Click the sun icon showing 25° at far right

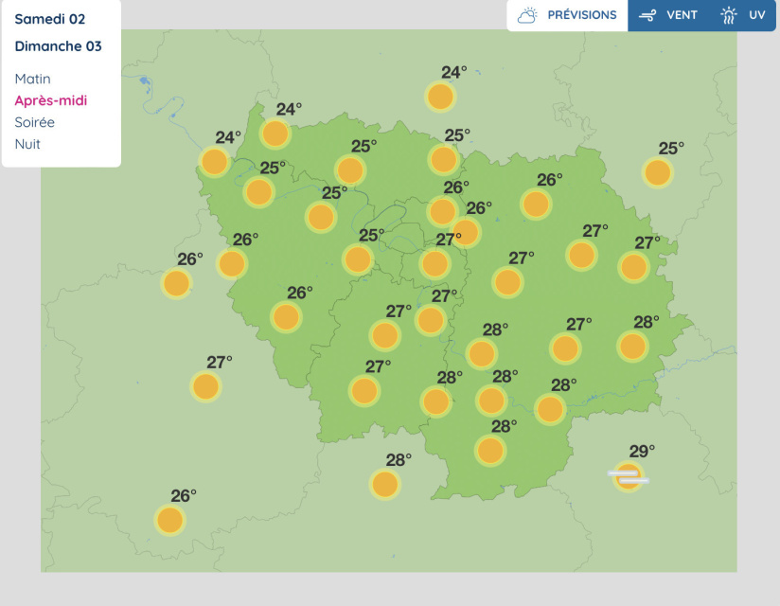[659, 171]
